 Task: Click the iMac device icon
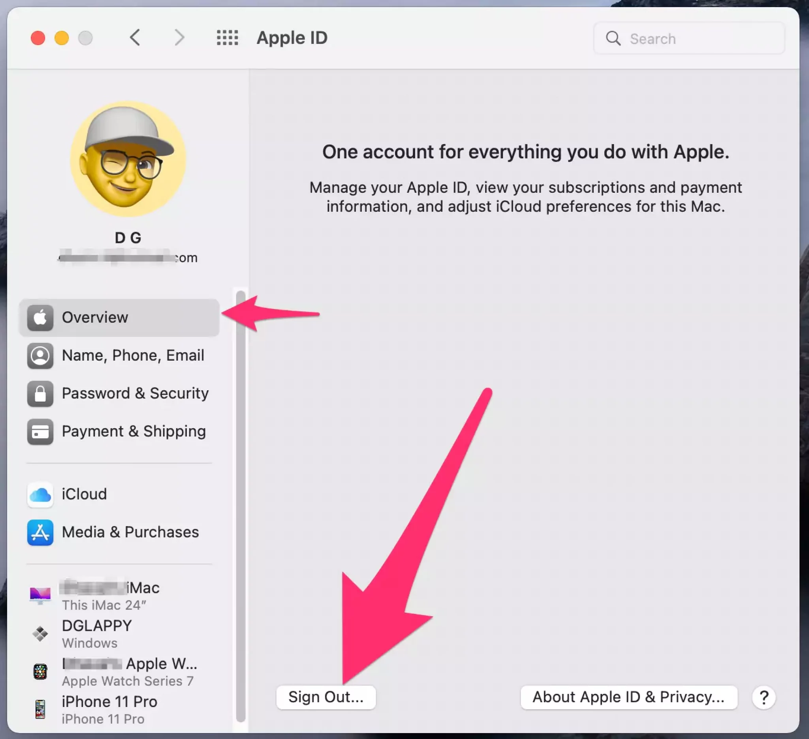(x=40, y=595)
